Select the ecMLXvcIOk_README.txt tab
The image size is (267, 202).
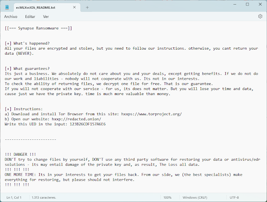(x=47, y=8)
